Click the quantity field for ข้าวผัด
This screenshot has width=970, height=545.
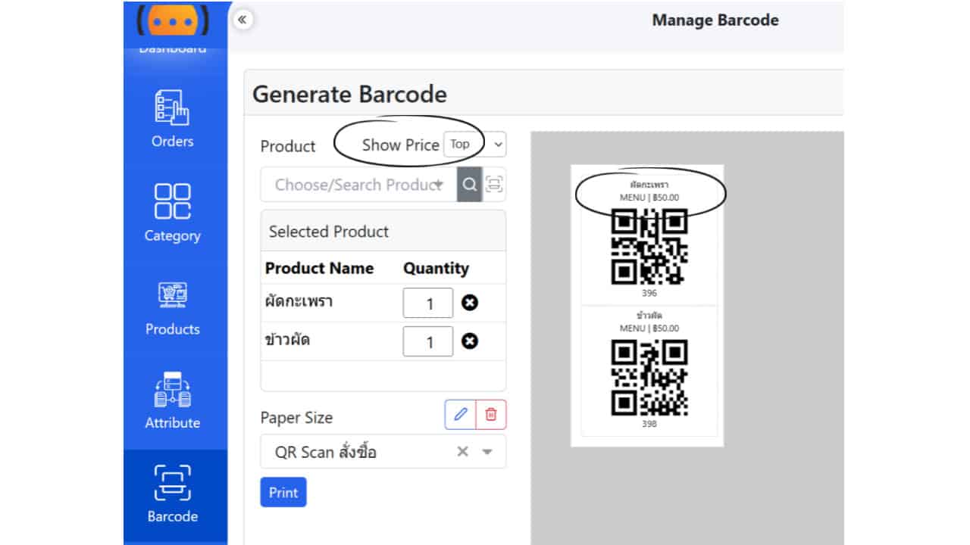pos(428,341)
